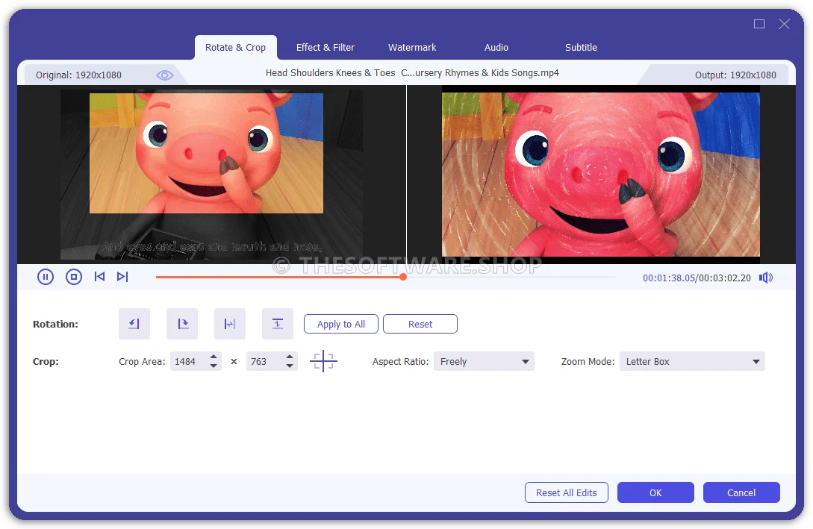Decrease crop height value

(290, 366)
